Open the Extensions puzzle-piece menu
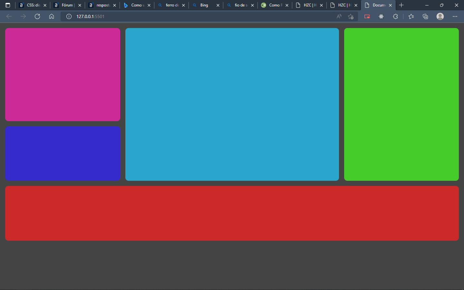The image size is (464, 290). click(x=395, y=16)
